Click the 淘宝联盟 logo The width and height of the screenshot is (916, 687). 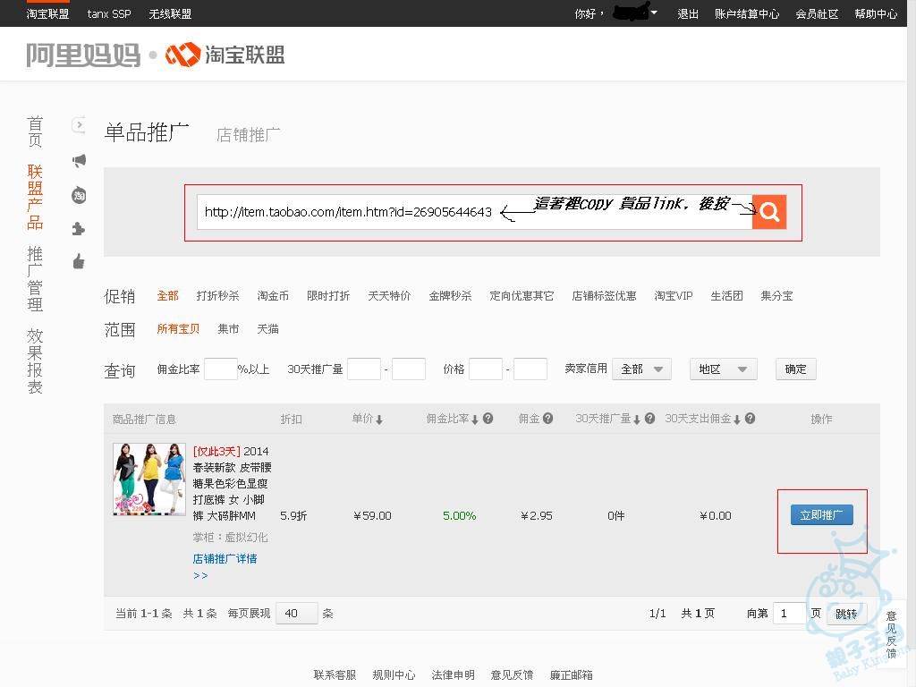point(225,55)
